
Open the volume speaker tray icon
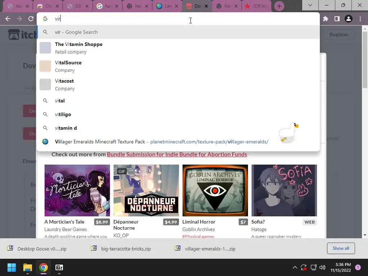pyautogui.click(x=322, y=267)
